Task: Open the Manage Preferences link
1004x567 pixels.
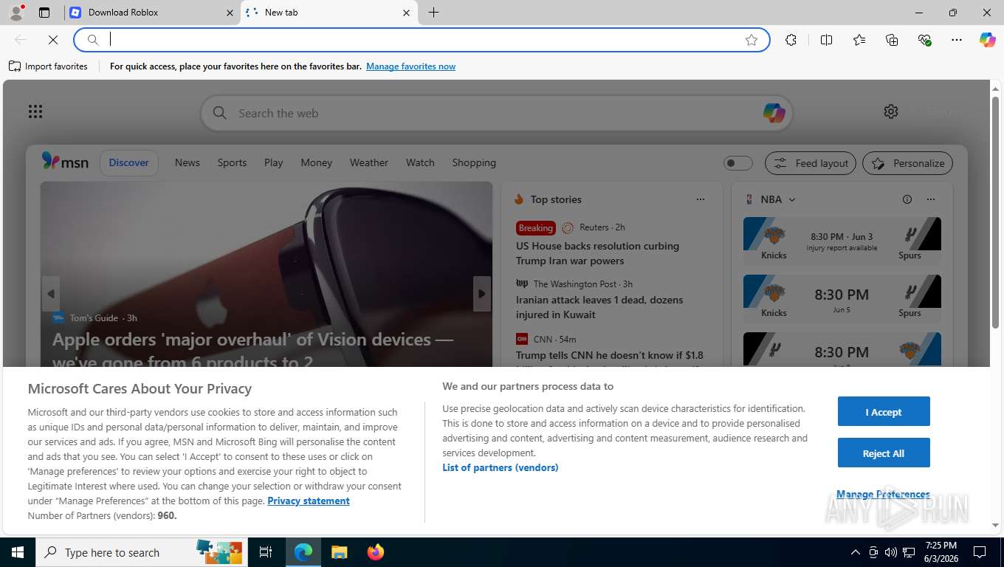Action: click(883, 494)
